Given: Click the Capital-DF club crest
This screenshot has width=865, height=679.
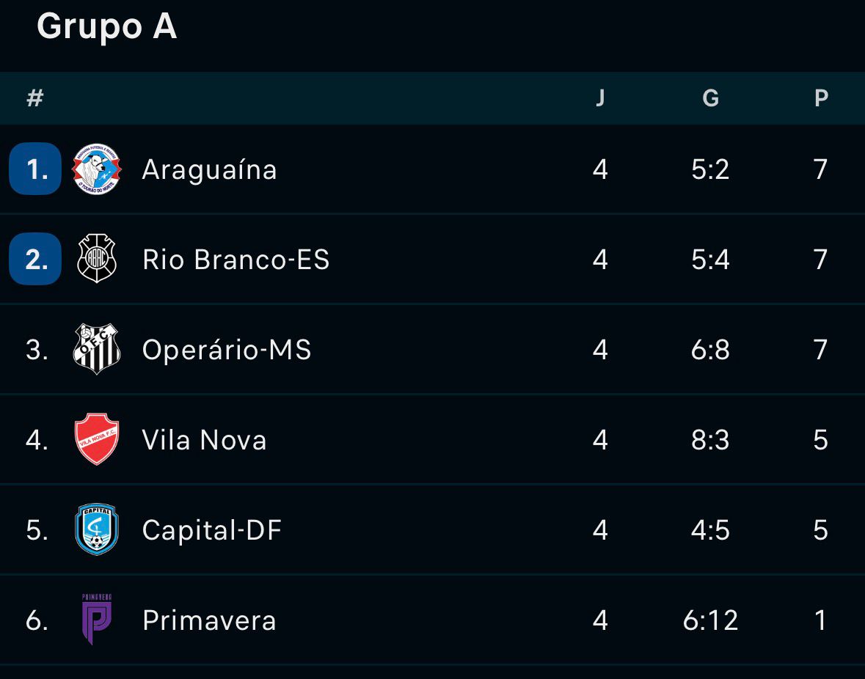Looking at the screenshot, I should pos(97,530).
